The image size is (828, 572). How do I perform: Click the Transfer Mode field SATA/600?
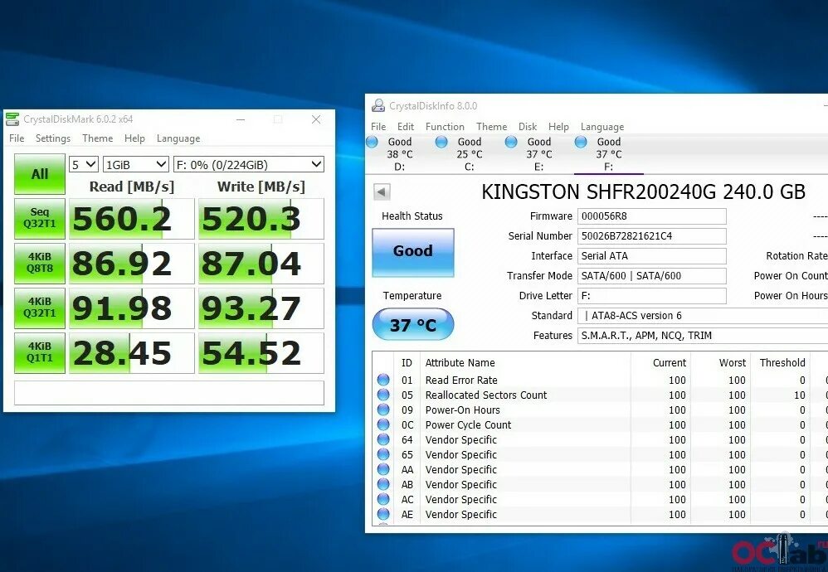(x=652, y=276)
